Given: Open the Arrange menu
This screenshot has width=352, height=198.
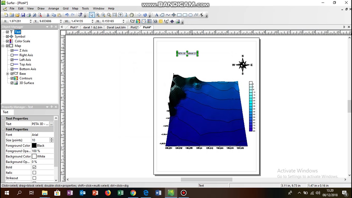Looking at the screenshot, I should point(54,9).
